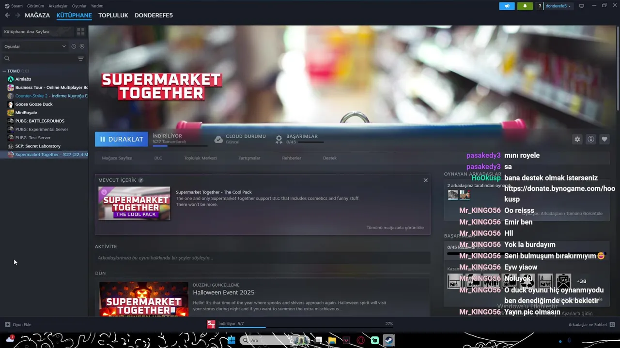Open the Başarımlar achievements icon
Viewport: 620px width, 348px height.
(x=279, y=139)
